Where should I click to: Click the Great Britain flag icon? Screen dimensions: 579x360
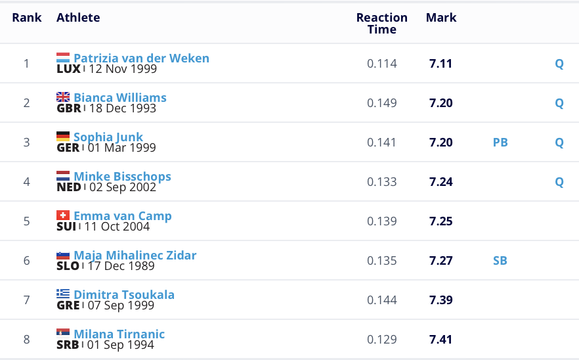pyautogui.click(x=63, y=97)
